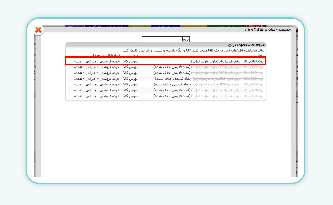The image size is (333, 205).
Task: Open عمده link in برن0003پ01 row
Action: click(x=78, y=67)
